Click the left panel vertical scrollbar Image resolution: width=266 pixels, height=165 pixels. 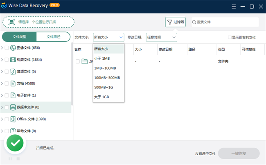click(72, 70)
